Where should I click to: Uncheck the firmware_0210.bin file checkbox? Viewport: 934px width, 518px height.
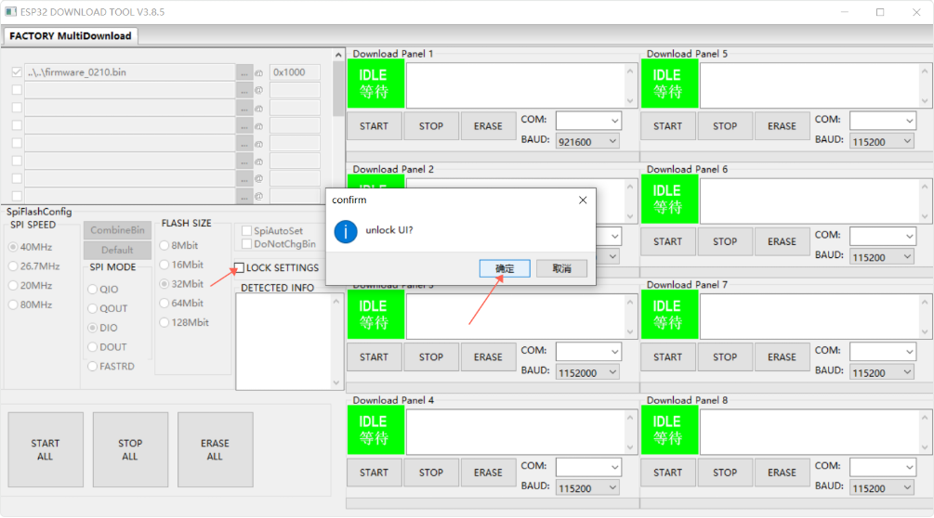17,72
